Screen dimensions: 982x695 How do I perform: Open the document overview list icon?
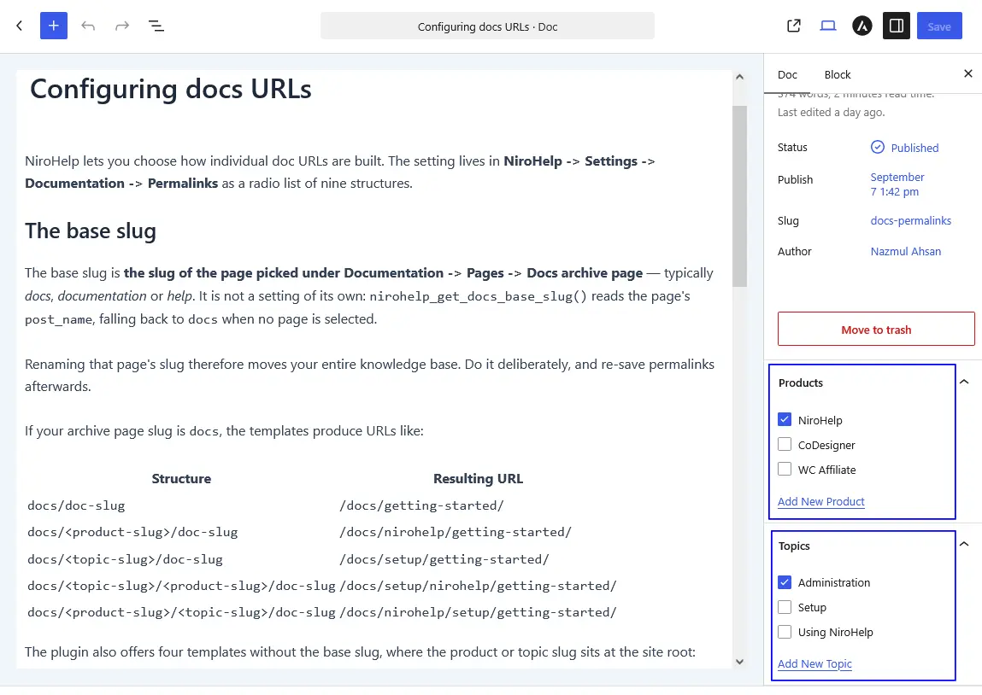(156, 26)
